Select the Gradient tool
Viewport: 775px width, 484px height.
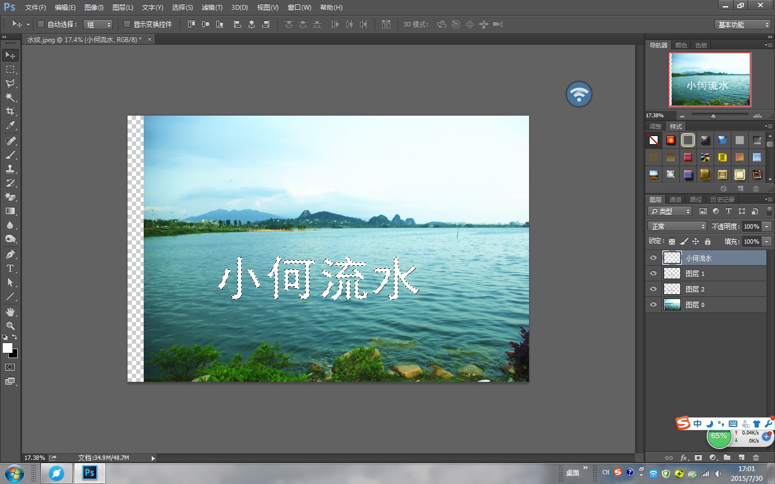point(10,211)
